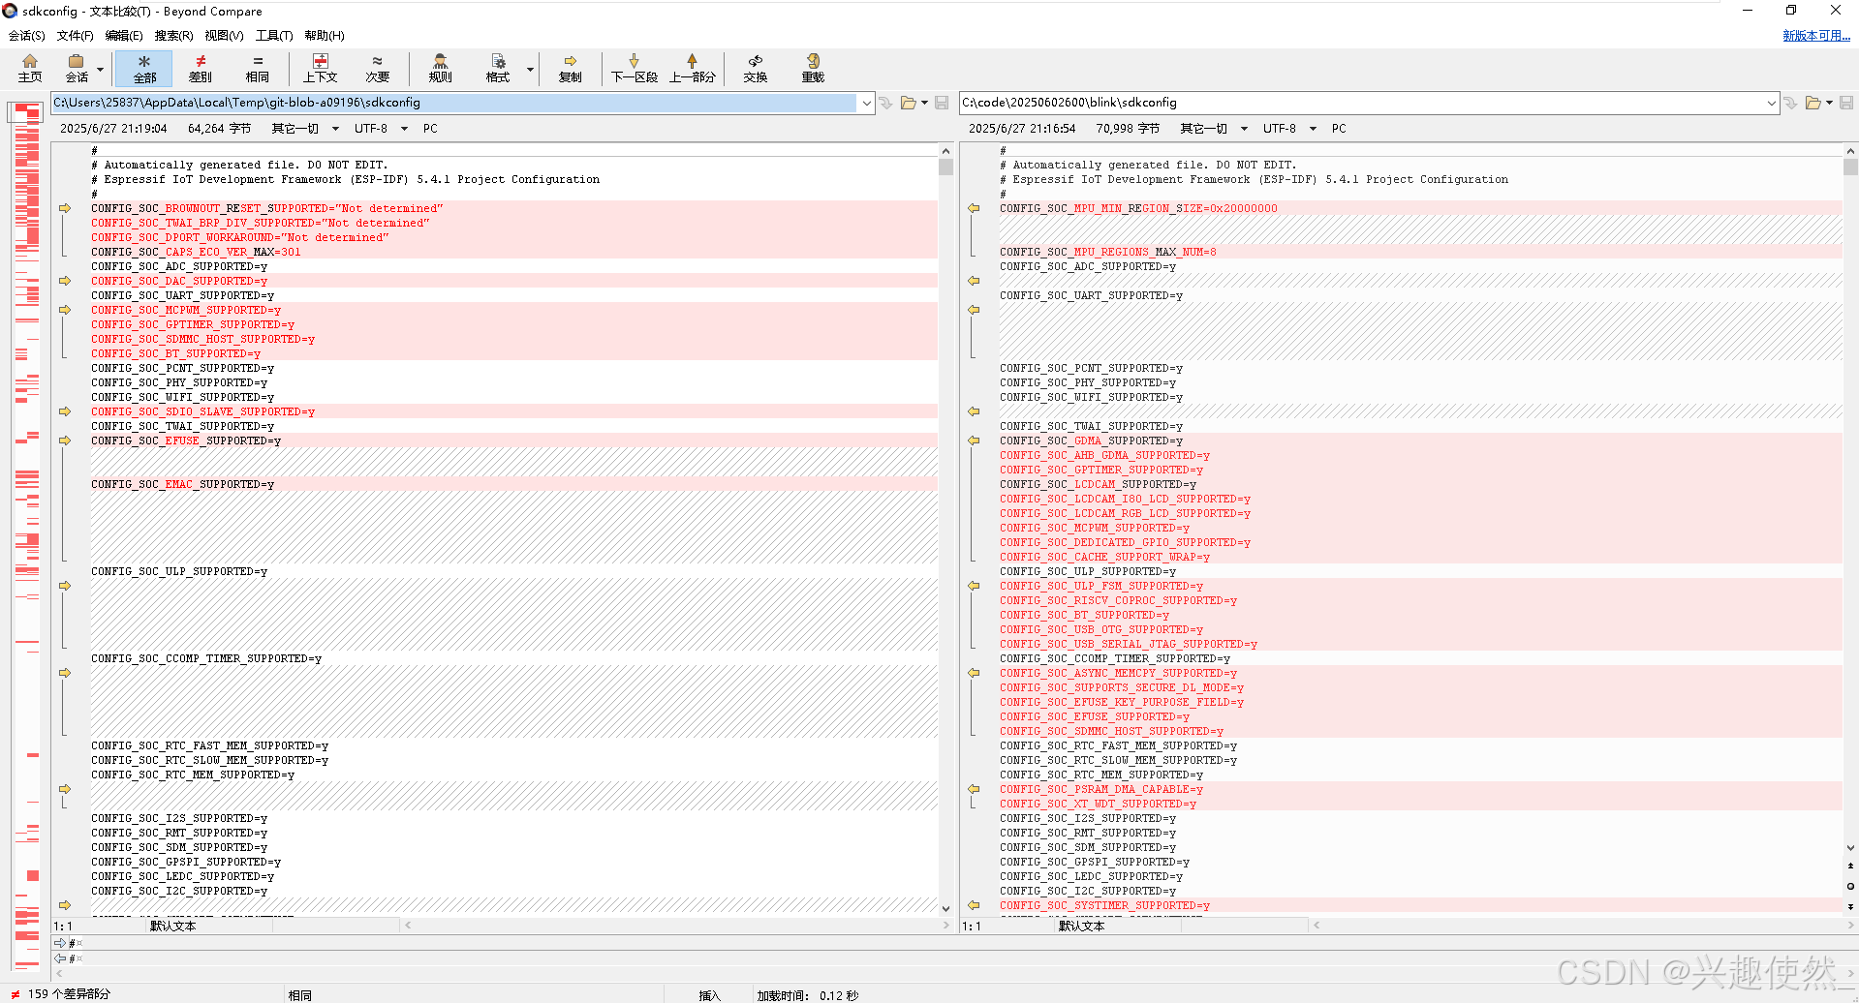Open the 帮助(H) menu
The width and height of the screenshot is (1859, 1003).
pyautogui.click(x=325, y=36)
